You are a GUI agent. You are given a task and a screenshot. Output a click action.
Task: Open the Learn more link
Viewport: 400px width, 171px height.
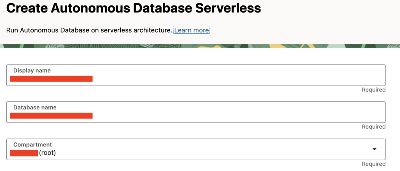[x=191, y=30]
